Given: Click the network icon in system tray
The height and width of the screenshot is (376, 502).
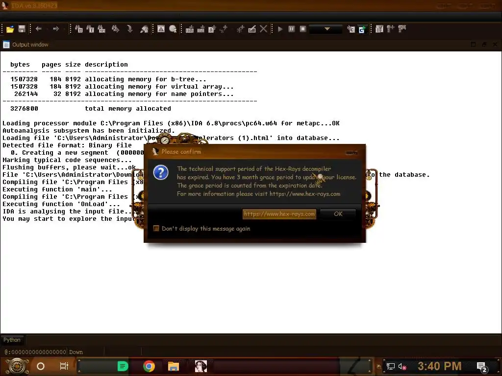Looking at the screenshot, I should (x=391, y=366).
